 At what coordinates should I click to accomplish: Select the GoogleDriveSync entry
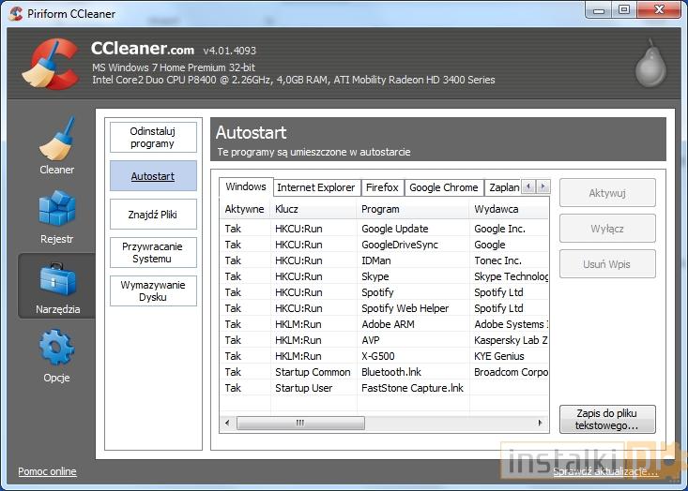click(384, 245)
